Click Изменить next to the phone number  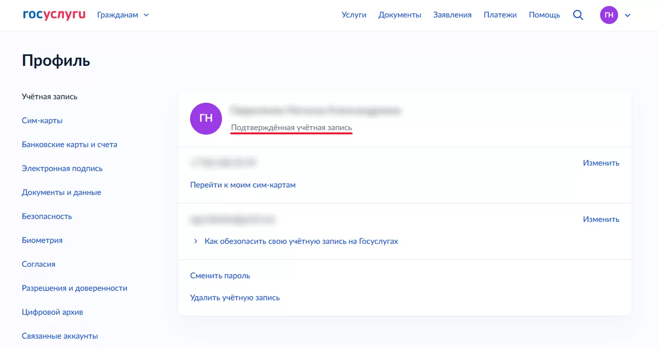tap(601, 163)
